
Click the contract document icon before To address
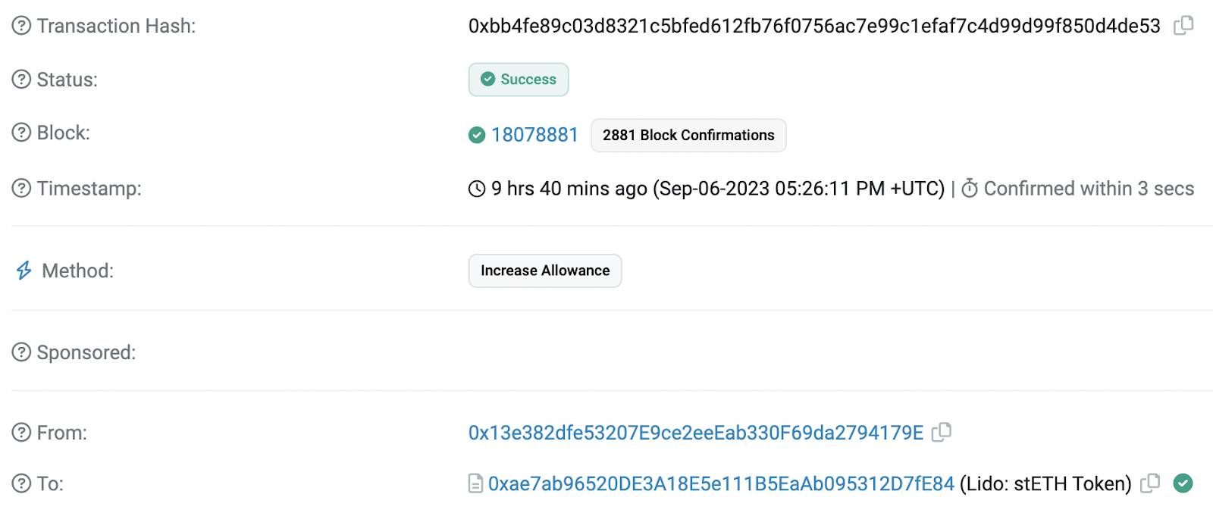click(475, 483)
